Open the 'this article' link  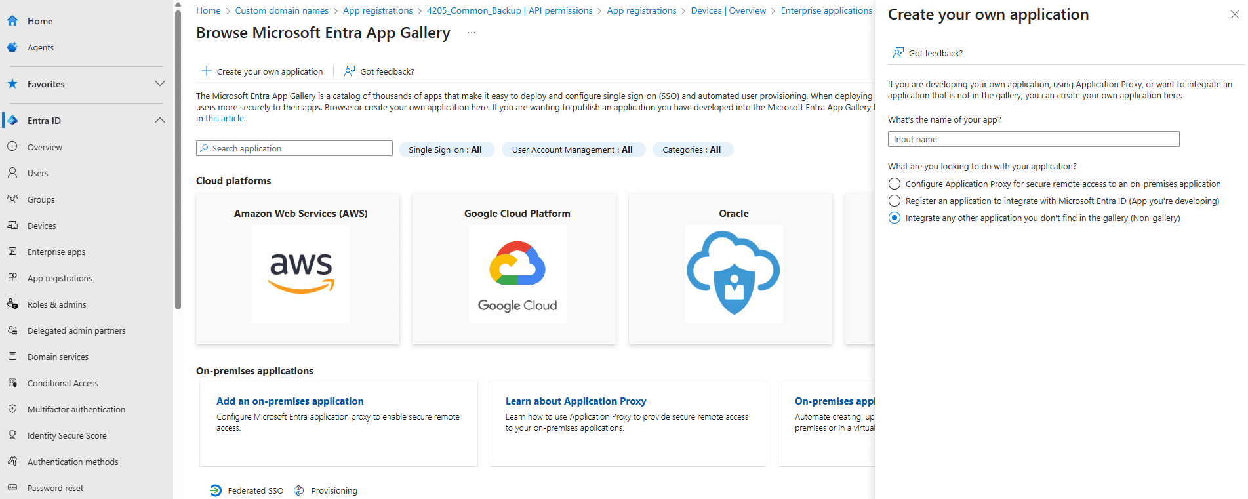(225, 119)
